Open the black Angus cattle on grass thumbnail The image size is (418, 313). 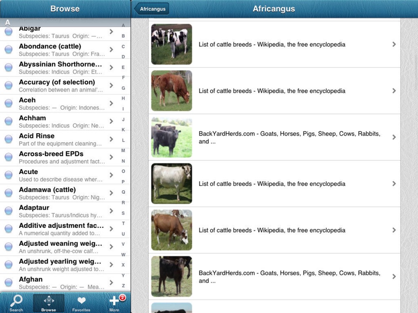(x=172, y=137)
